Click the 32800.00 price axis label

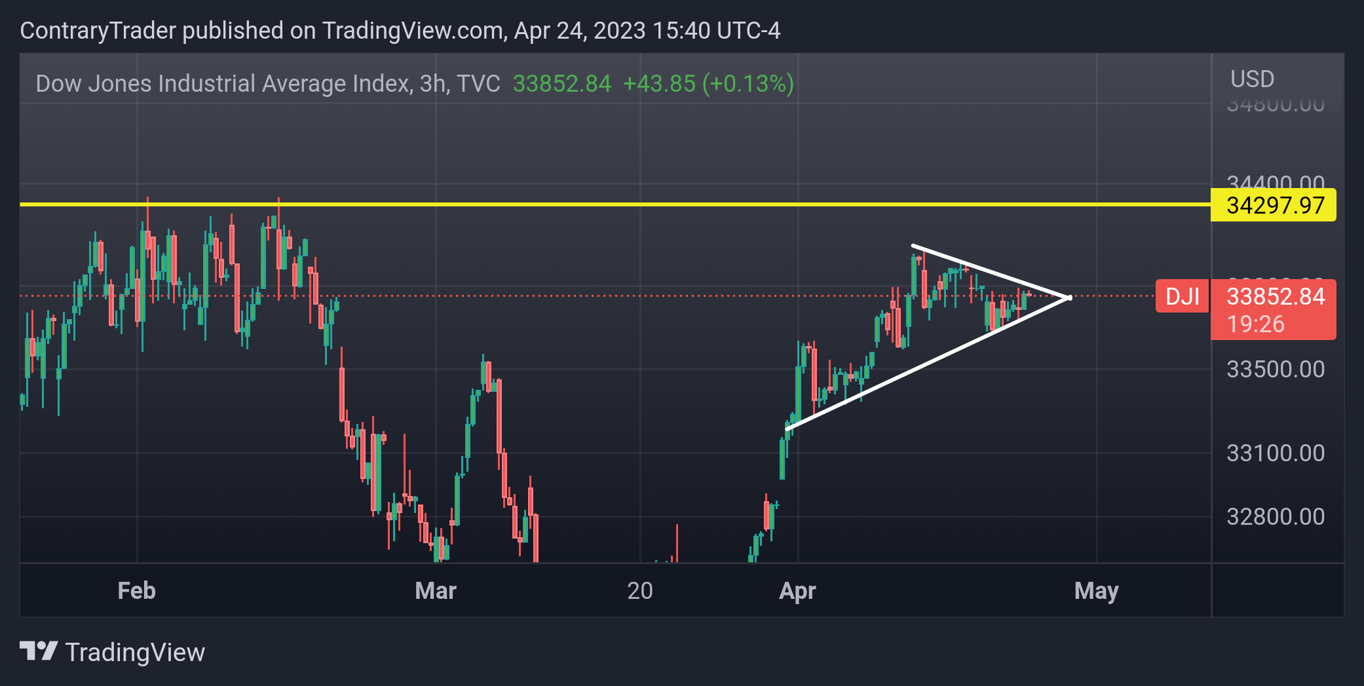coord(1276,517)
